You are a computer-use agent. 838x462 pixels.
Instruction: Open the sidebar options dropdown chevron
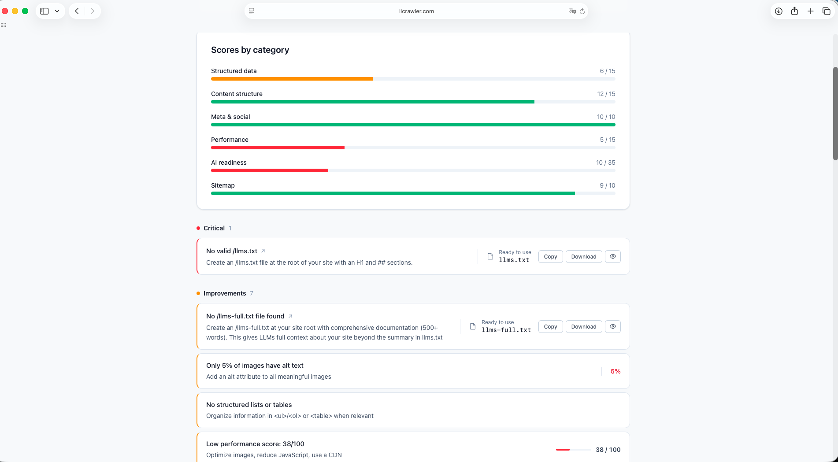(x=57, y=11)
